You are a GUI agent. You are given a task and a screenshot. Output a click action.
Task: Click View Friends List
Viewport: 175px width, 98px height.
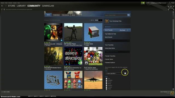point(165,92)
